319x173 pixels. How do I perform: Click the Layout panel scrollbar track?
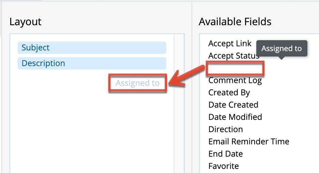179,119
